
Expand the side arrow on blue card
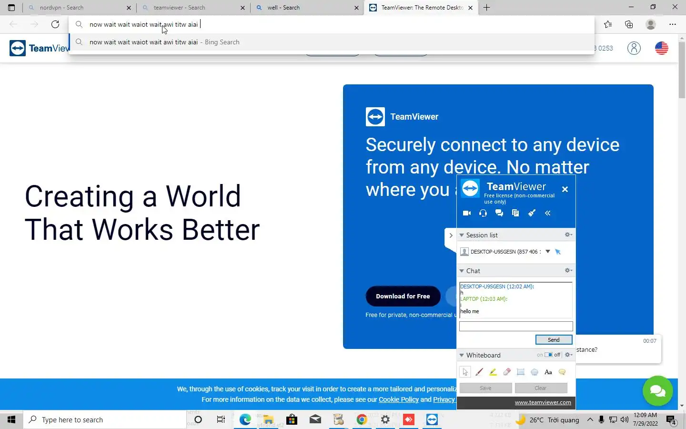click(451, 235)
